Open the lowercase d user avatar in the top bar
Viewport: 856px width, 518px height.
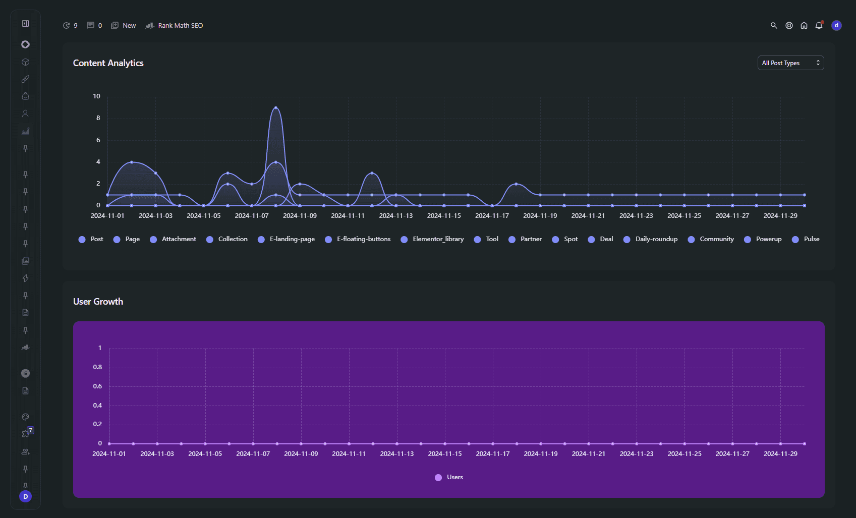836,25
